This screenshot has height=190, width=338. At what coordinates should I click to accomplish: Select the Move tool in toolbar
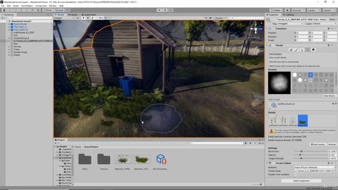pos(10,10)
